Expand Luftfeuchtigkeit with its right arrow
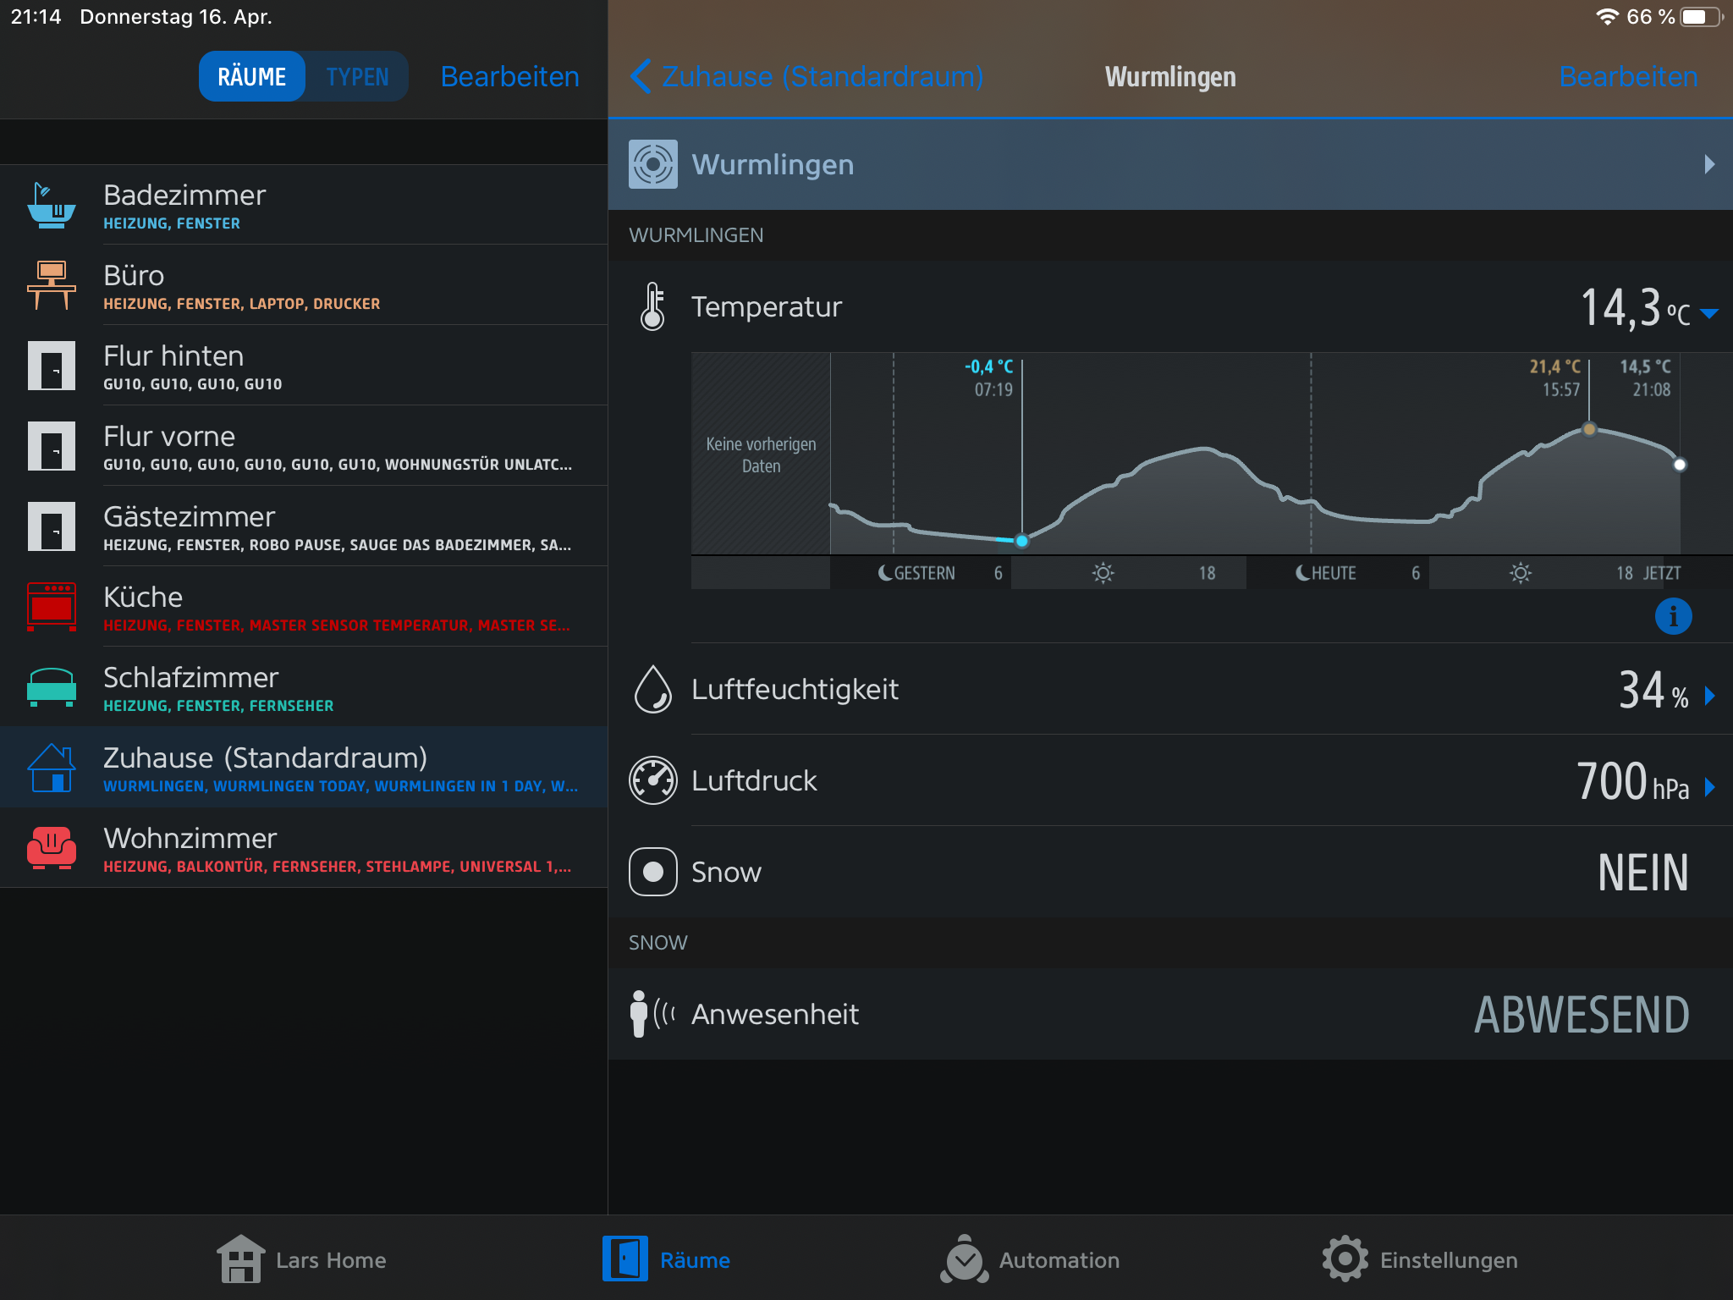The height and width of the screenshot is (1300, 1733). point(1709,696)
